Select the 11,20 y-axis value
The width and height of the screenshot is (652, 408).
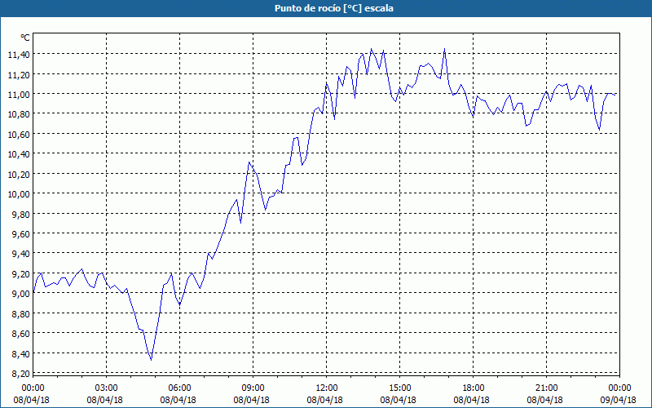point(19,74)
